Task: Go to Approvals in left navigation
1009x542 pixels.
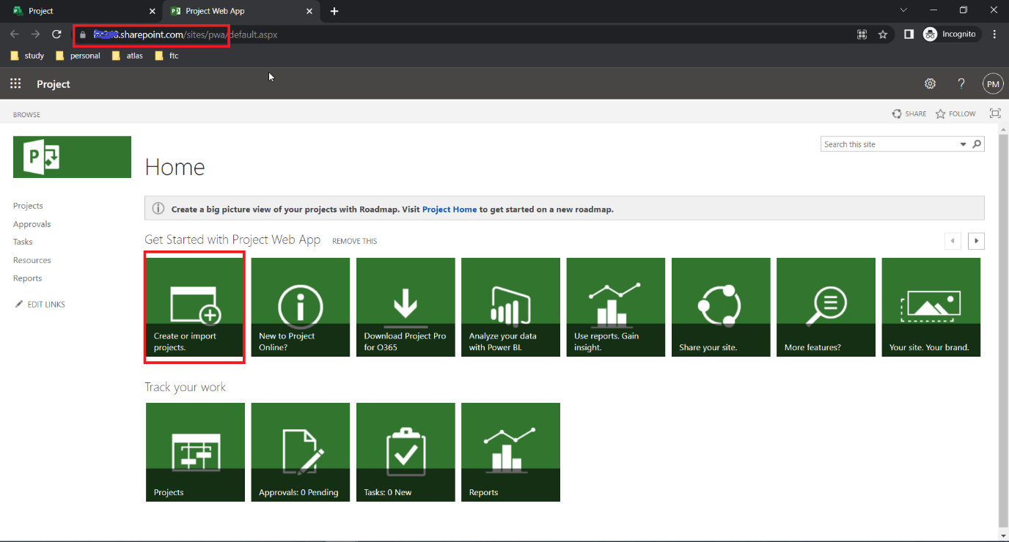Action: coord(32,224)
